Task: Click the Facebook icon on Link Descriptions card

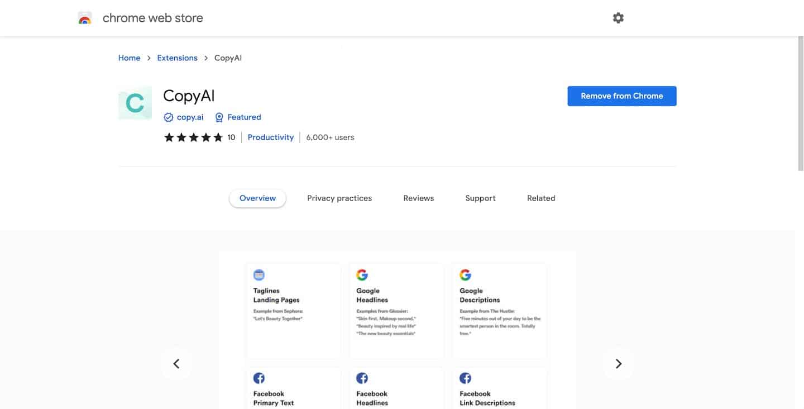Action: 465,378
